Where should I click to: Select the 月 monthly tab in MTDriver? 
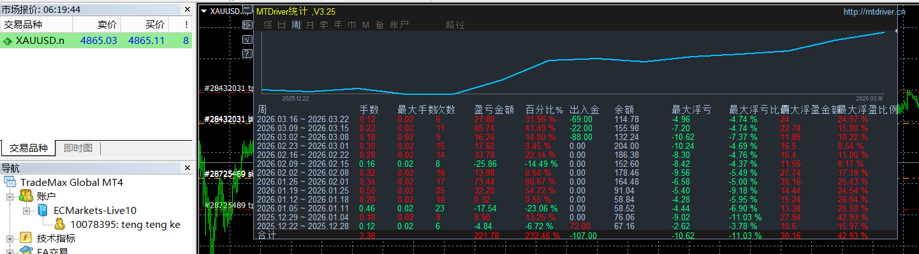click(310, 25)
